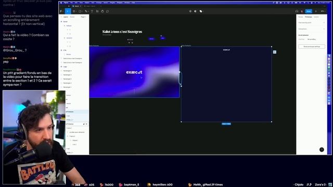This screenshot has width=333, height=187.
Task: Open the Figma main menu icon
Action: tap(61, 11)
